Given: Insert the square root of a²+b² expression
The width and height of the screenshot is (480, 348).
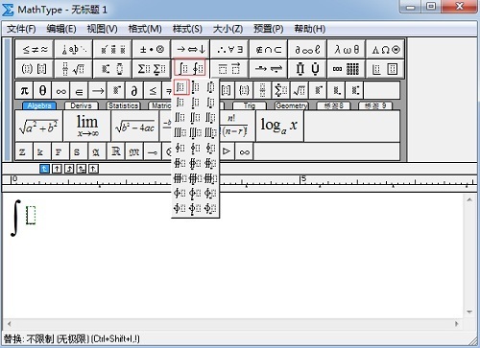Looking at the screenshot, I should point(38,127).
